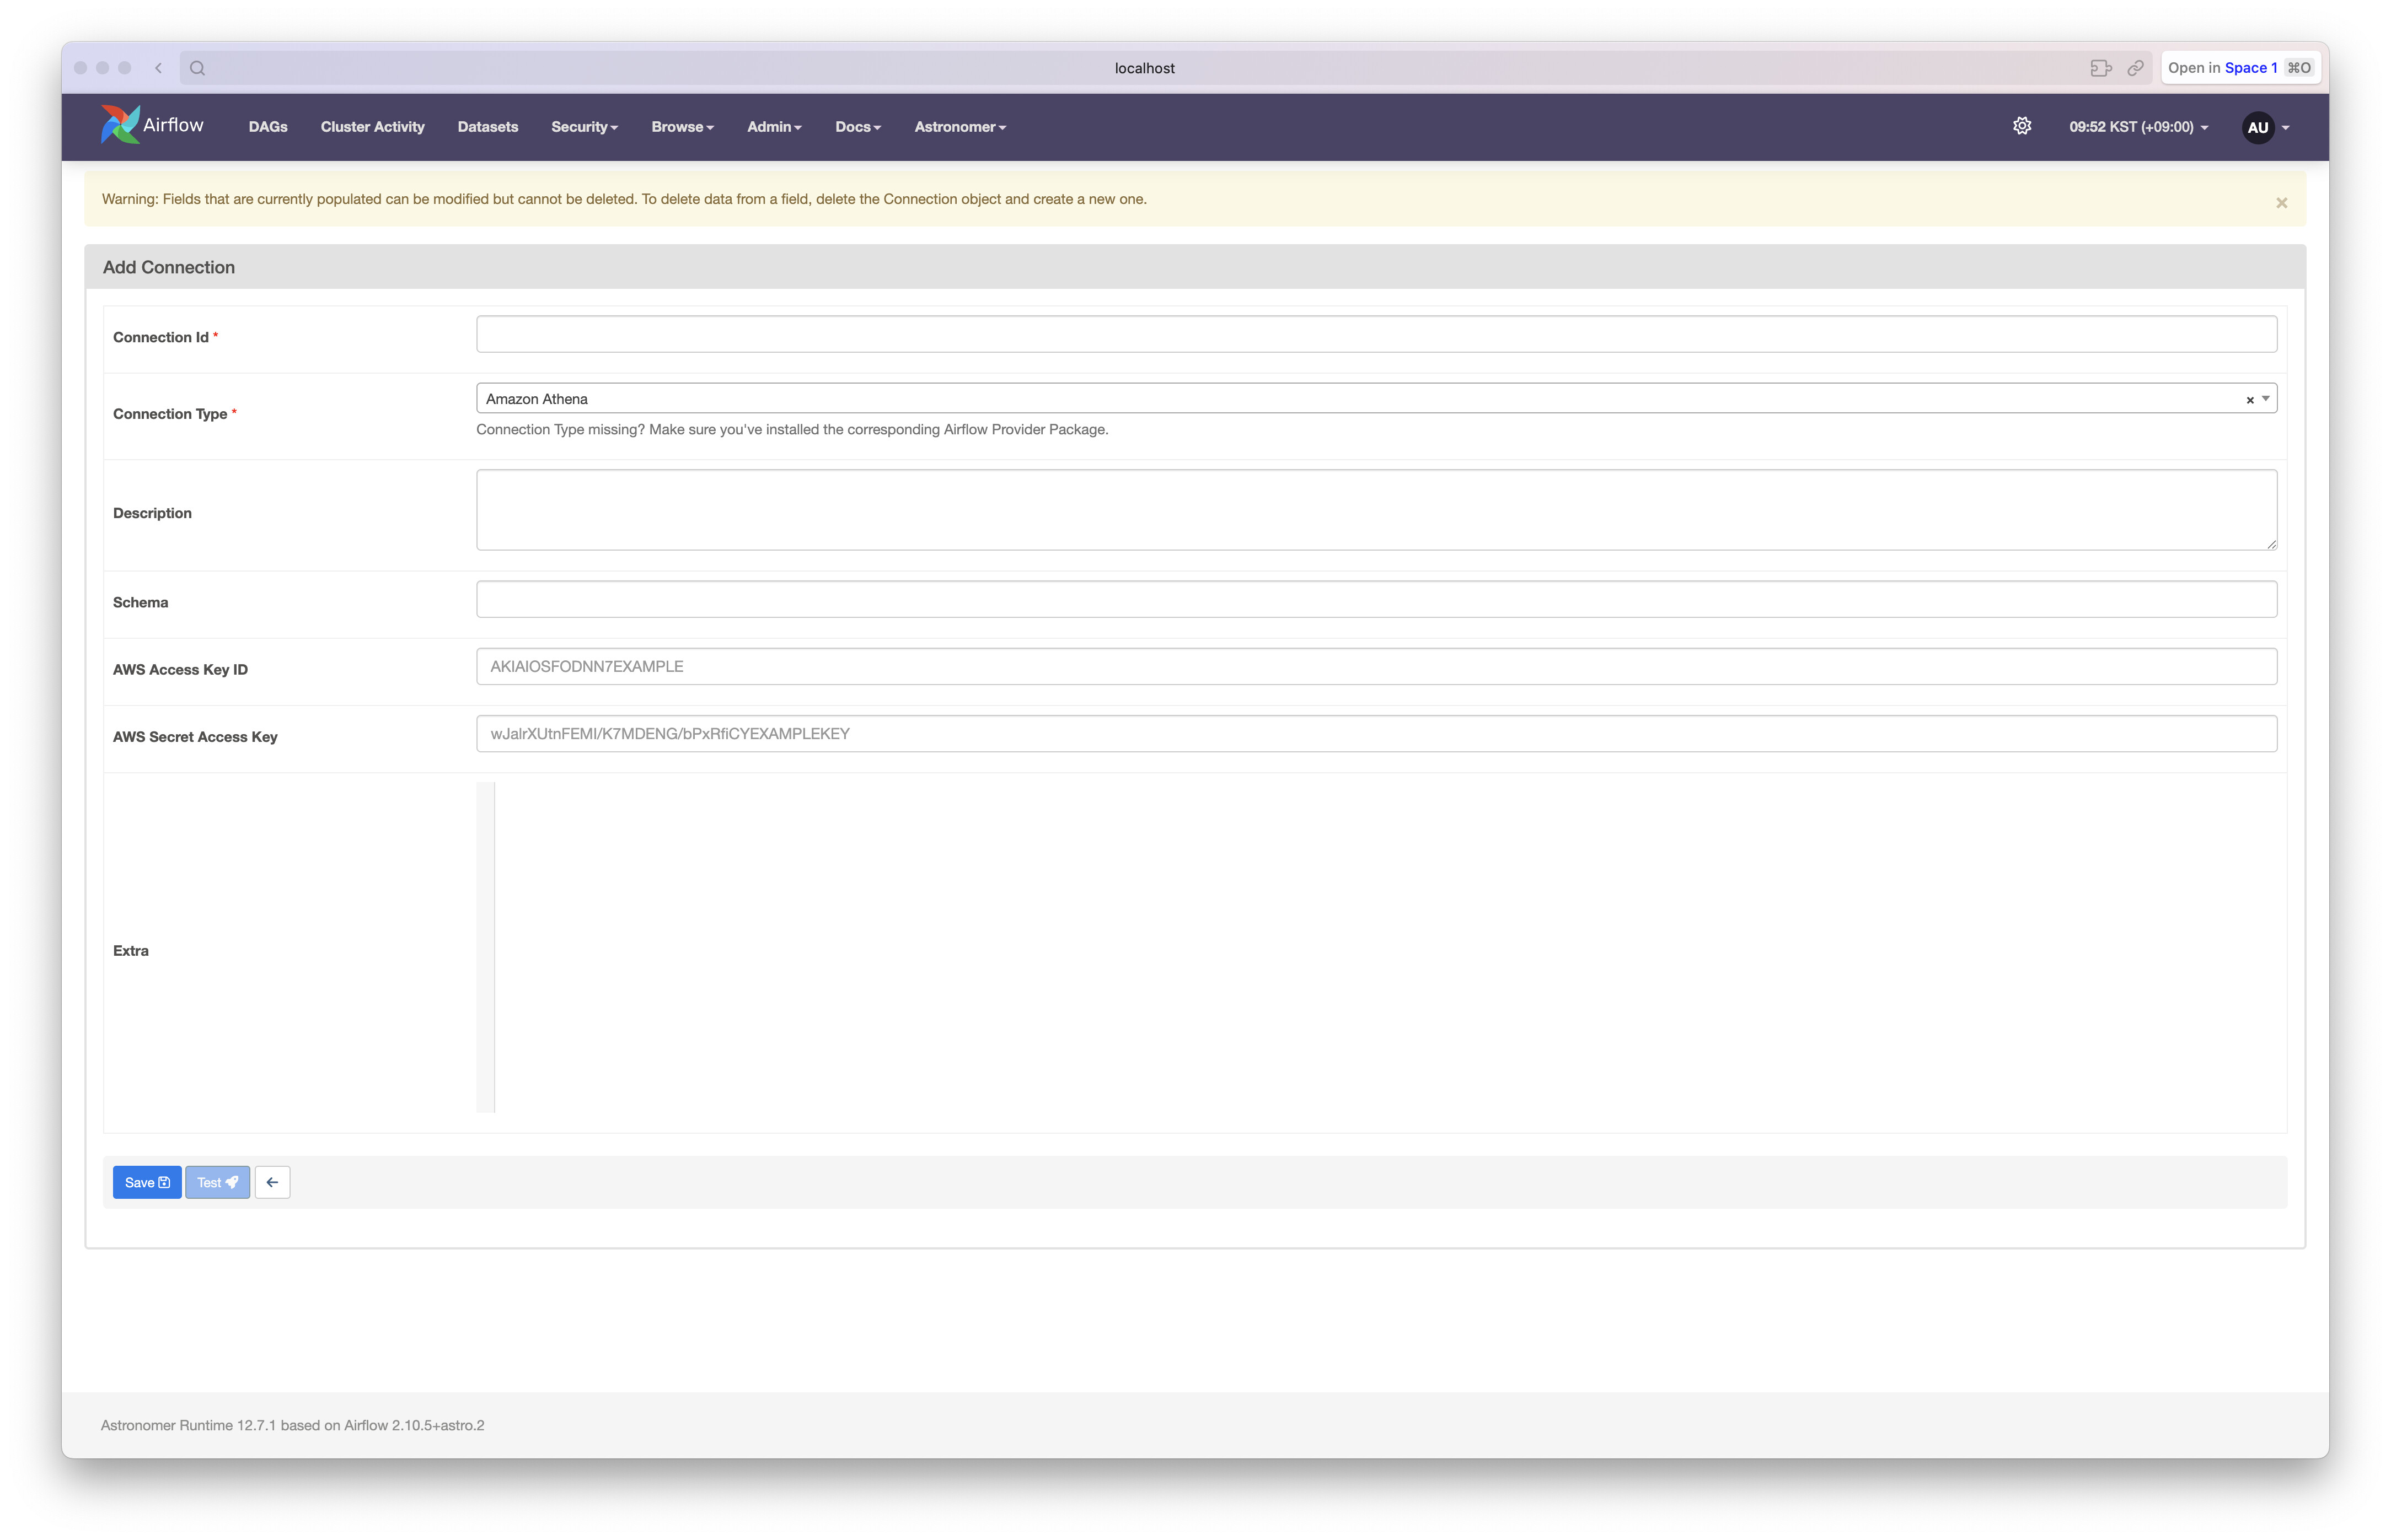Click the Airflow brand text
The image size is (2391, 1540).
[173, 125]
